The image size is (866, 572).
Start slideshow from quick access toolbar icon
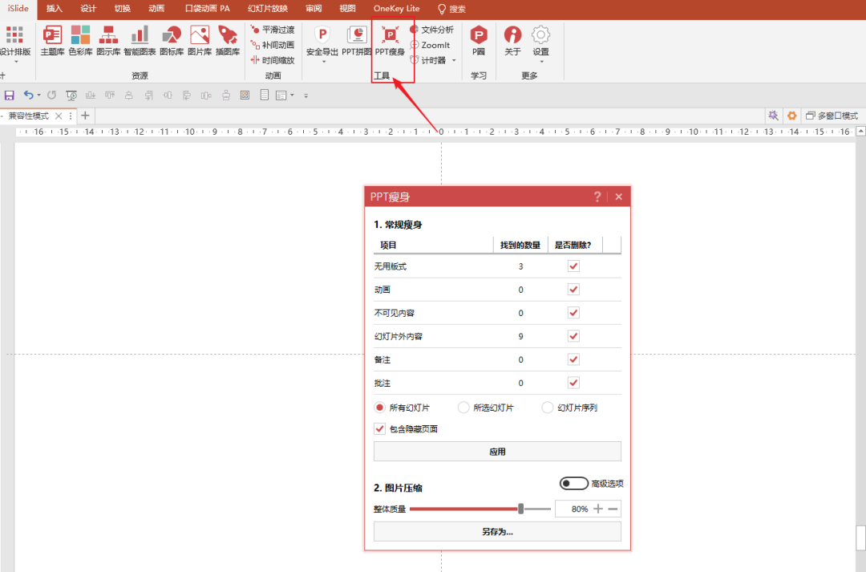[71, 95]
